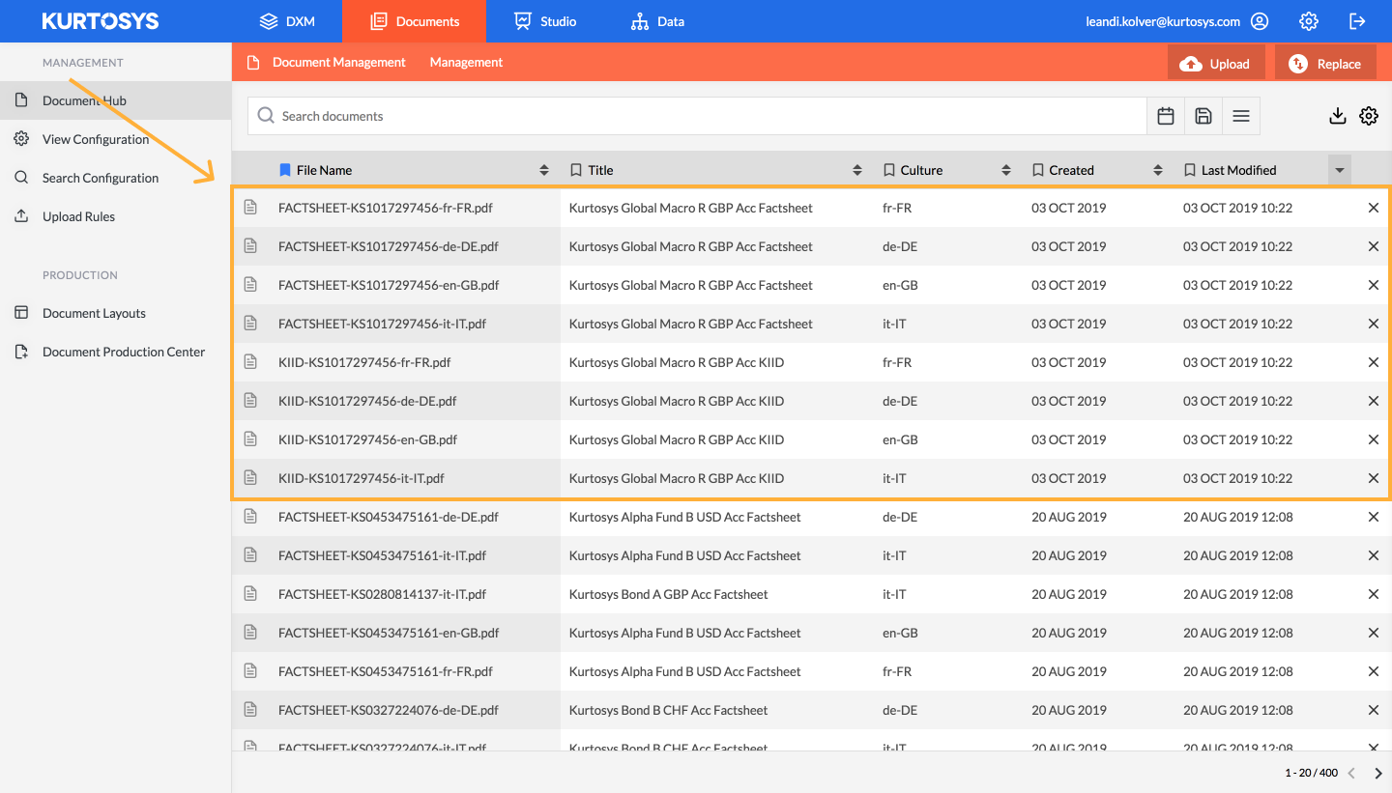Open the Data tab

click(657, 21)
